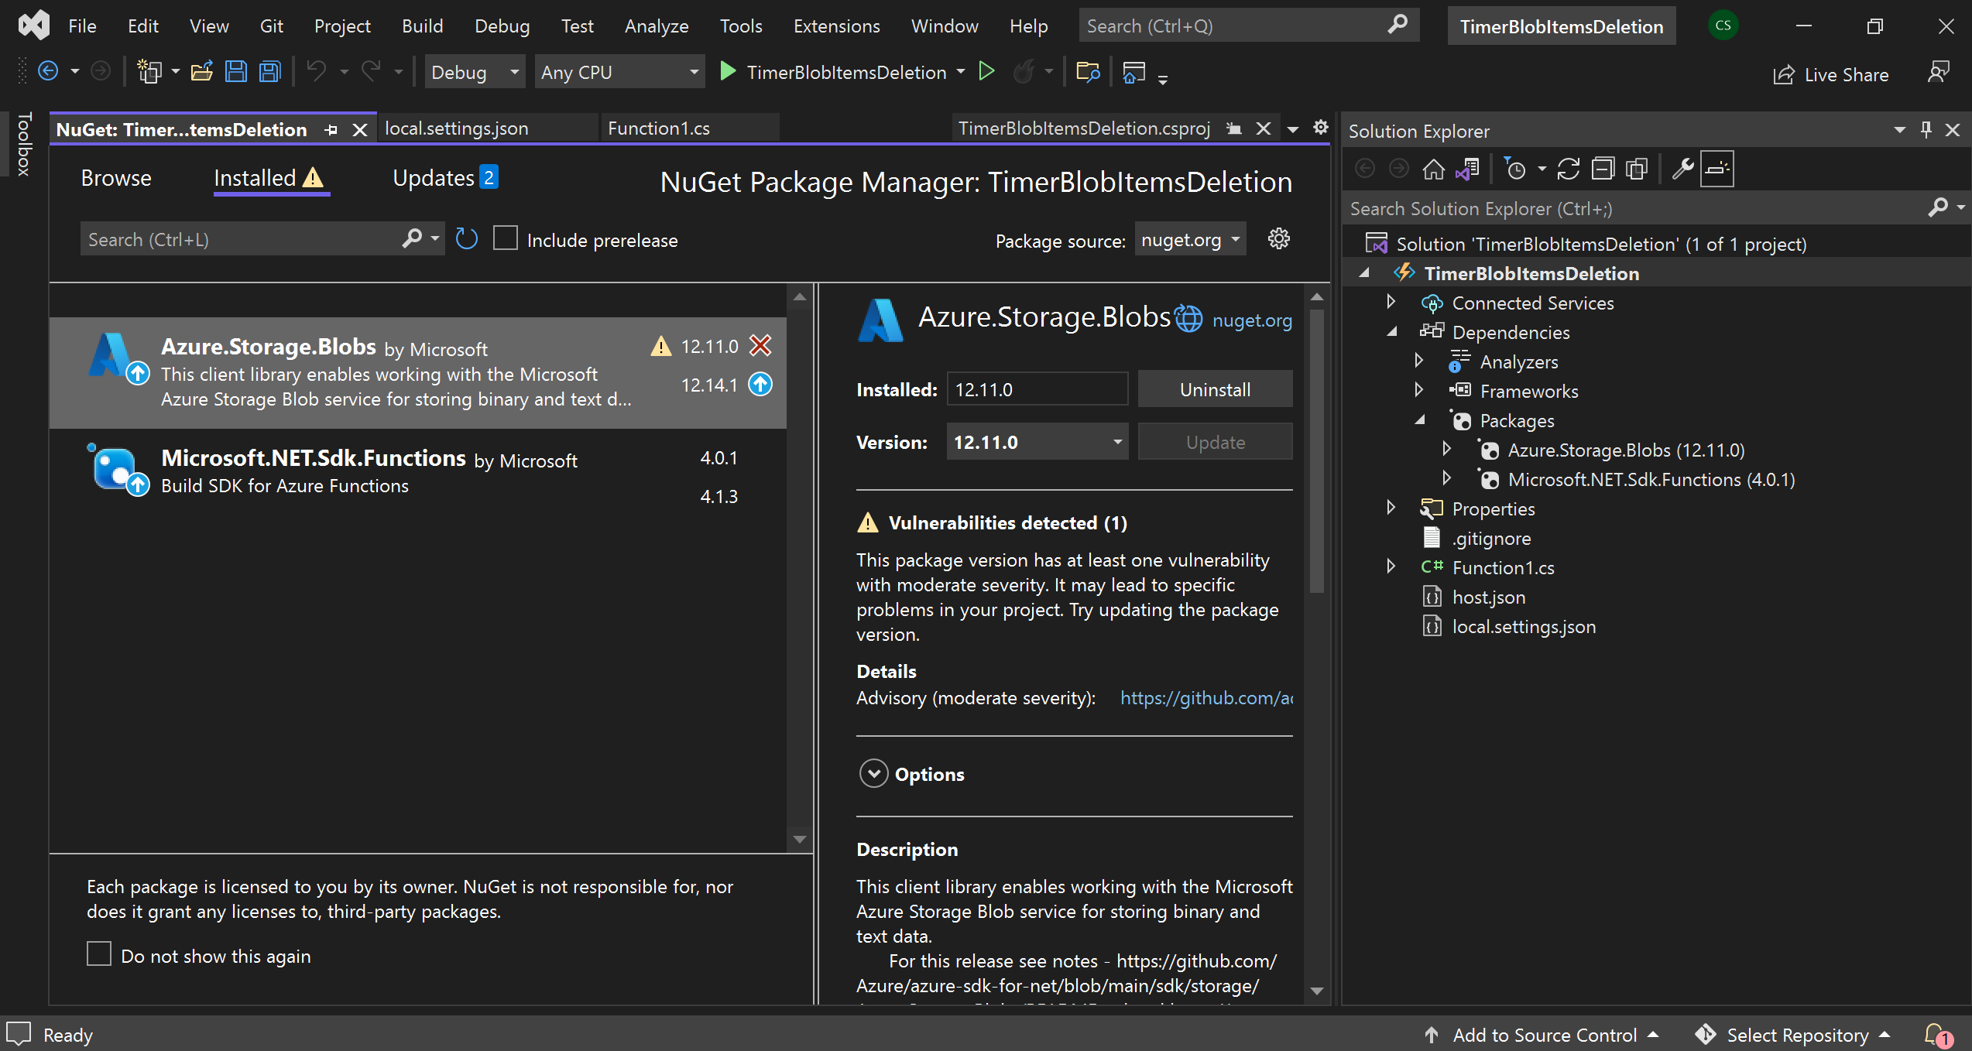
Task: Refresh the NuGet package list
Action: 467,239
